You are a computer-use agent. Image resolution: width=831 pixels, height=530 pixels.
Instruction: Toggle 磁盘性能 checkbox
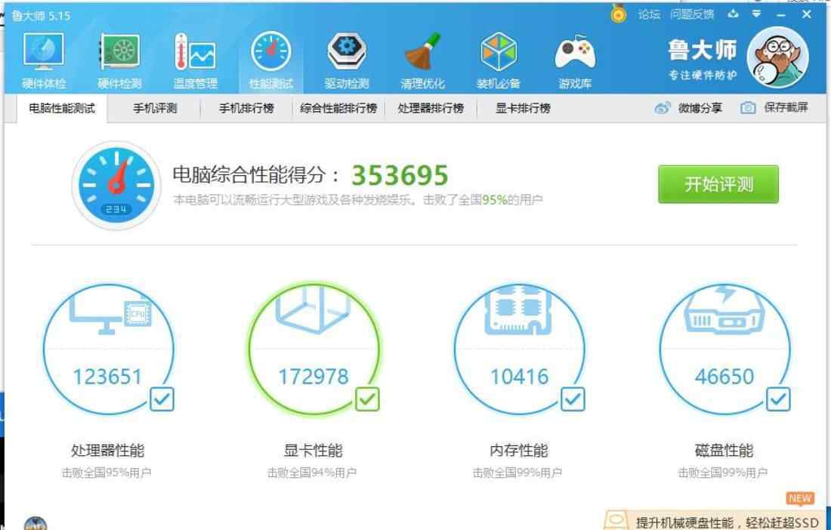click(x=779, y=399)
